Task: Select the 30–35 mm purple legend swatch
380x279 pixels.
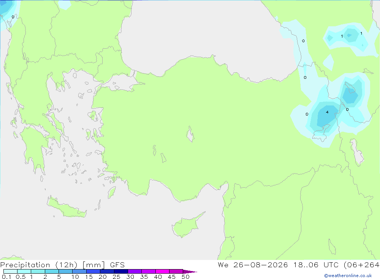Action: click(135, 271)
